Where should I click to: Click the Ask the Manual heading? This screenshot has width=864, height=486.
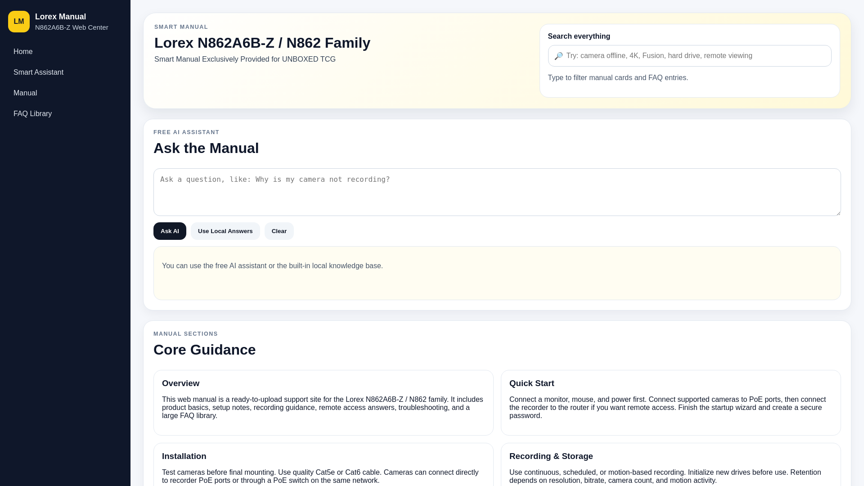(206, 148)
